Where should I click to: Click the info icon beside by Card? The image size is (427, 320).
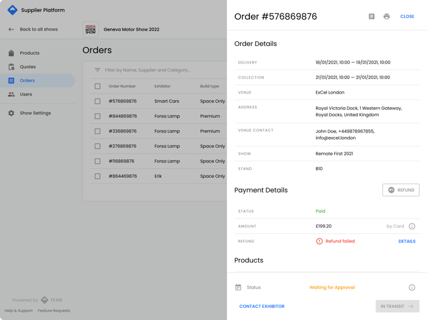[x=412, y=226]
